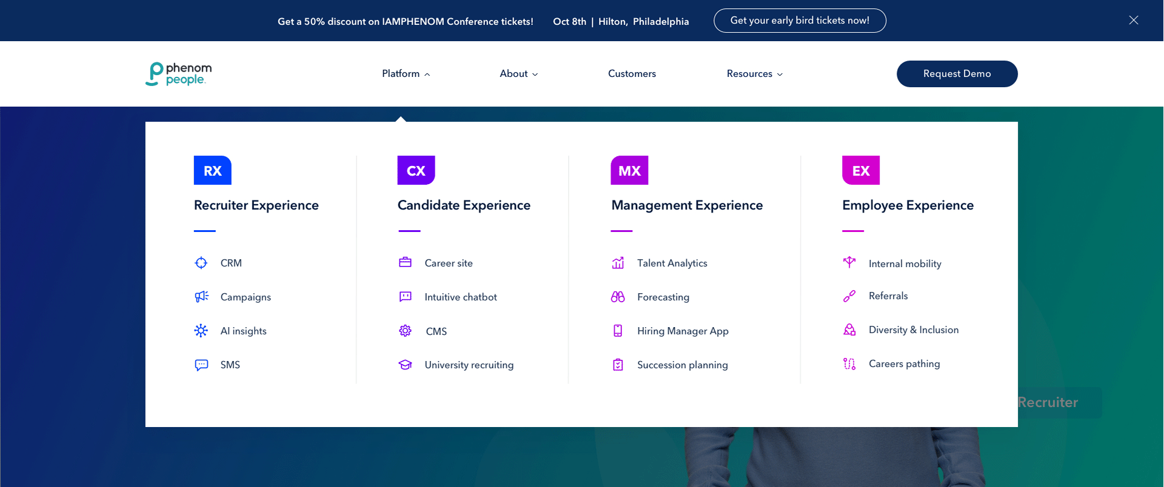Click the Internal mobility arrows icon
Image resolution: width=1164 pixels, height=487 pixels.
tap(849, 262)
